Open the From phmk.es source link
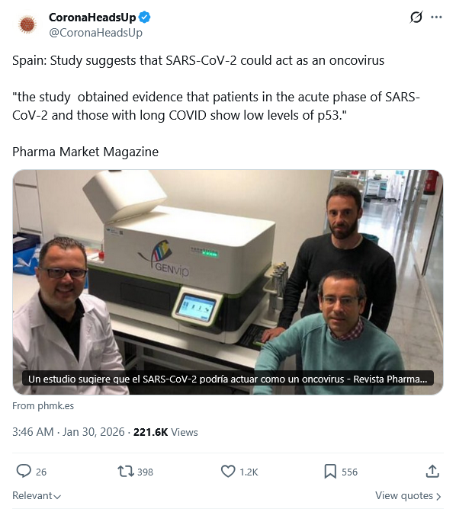Viewport: 456px width, 509px height. tap(43, 406)
